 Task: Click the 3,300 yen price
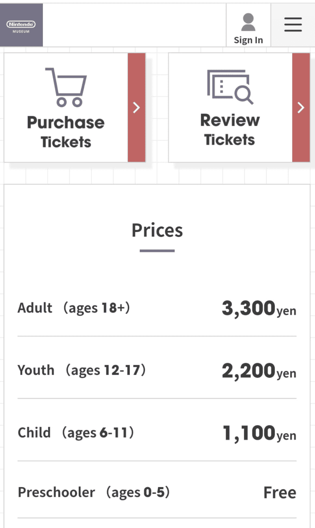tap(259, 309)
